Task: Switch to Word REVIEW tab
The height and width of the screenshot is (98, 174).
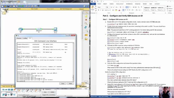Action: (x=145, y=4)
